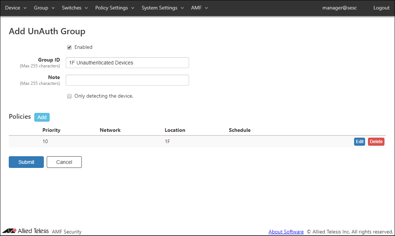Image resolution: width=395 pixels, height=236 pixels.
Task: Expand the Switches menu
Action: (x=74, y=8)
